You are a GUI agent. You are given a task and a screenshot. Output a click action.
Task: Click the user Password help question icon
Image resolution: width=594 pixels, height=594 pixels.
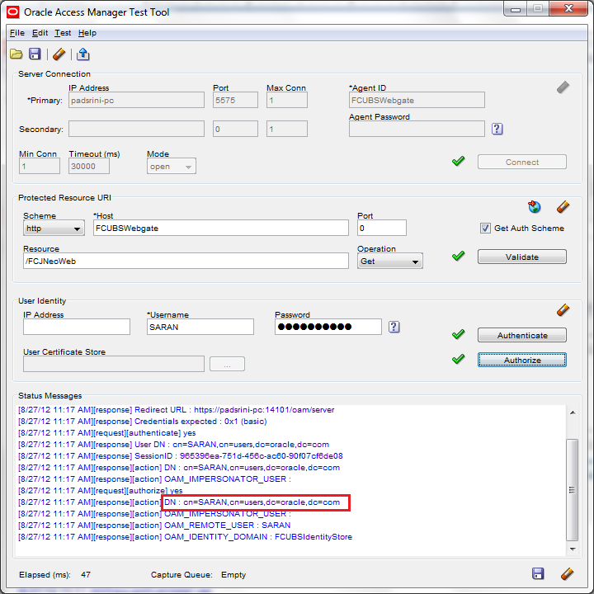click(394, 327)
